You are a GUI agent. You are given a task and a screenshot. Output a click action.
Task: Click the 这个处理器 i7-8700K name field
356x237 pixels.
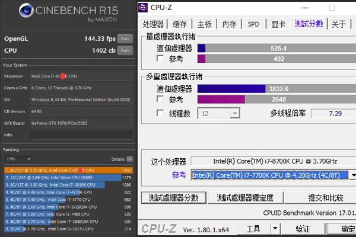[274, 161]
